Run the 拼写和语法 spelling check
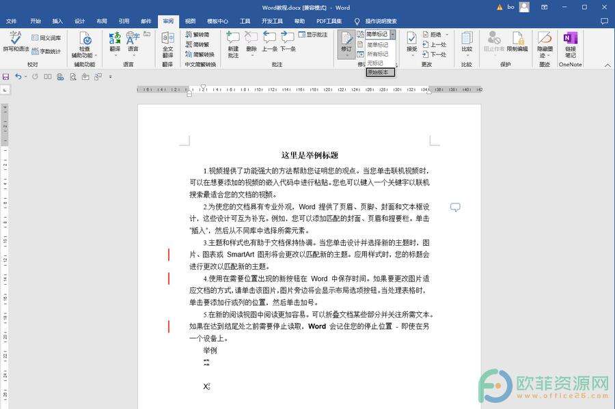This screenshot has height=409, width=615. (x=16, y=41)
